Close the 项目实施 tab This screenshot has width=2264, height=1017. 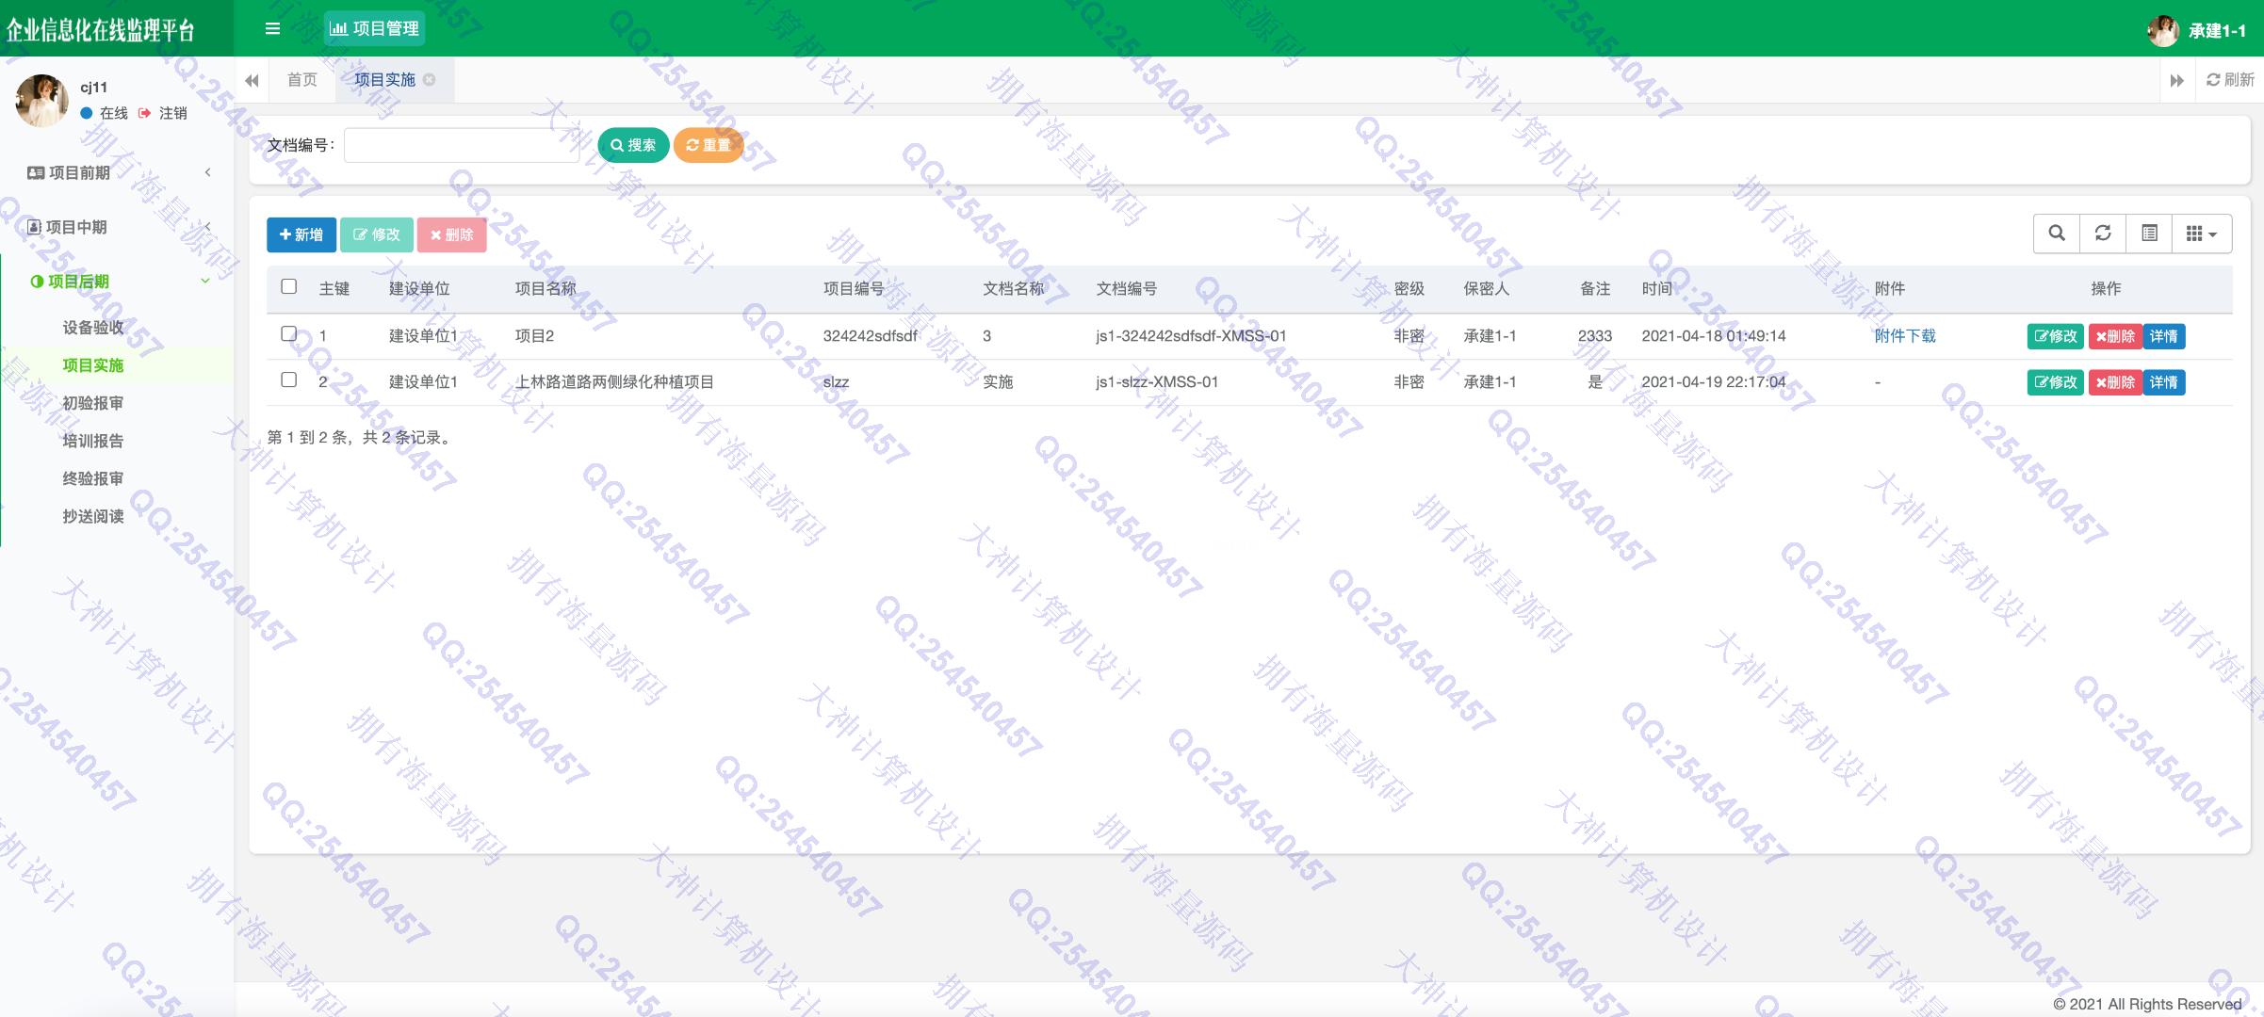(x=430, y=80)
